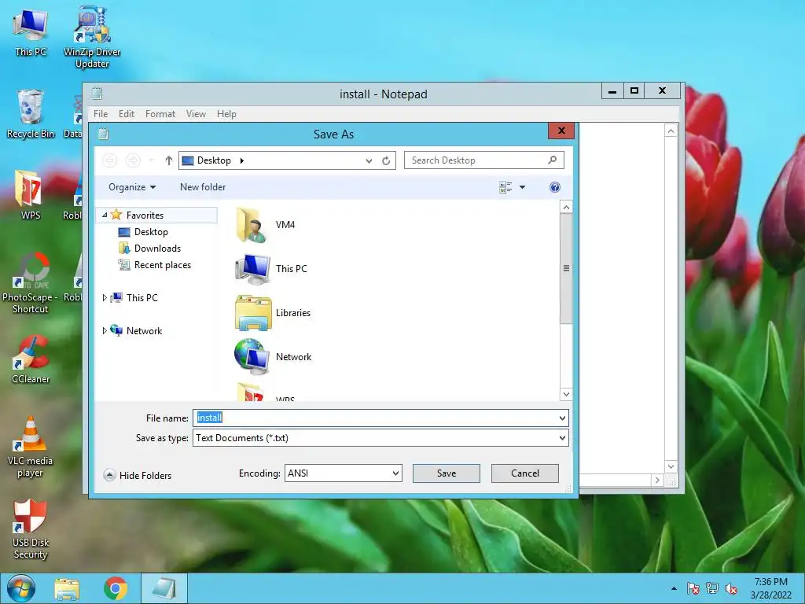Open address bar history dropdown
This screenshot has height=604, width=805.
[369, 160]
